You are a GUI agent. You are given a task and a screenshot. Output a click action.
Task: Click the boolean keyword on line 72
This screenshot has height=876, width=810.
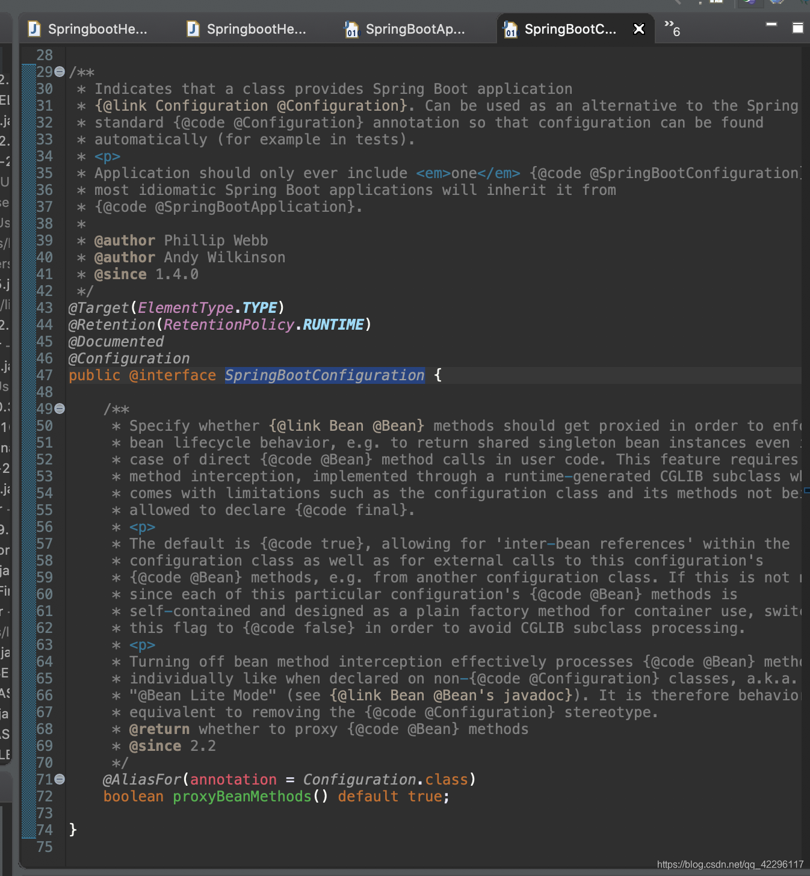[134, 797]
